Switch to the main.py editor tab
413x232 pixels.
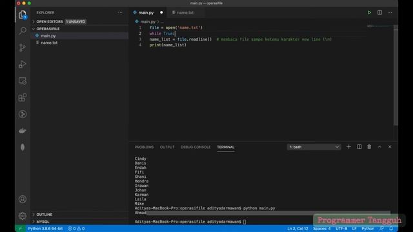click(x=146, y=13)
